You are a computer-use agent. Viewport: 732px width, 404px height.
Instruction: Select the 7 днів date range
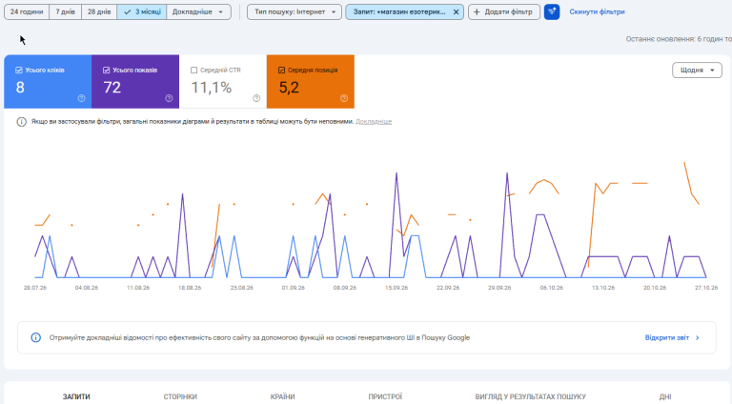pos(66,11)
